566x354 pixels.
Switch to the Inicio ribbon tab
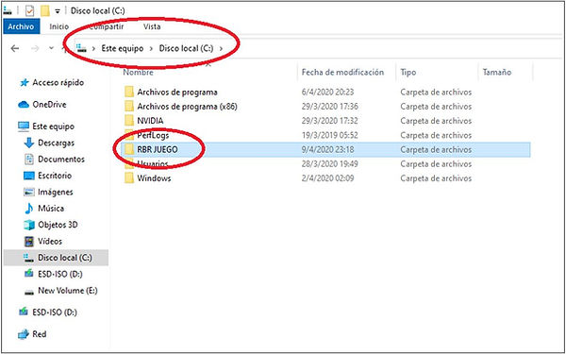coord(58,26)
